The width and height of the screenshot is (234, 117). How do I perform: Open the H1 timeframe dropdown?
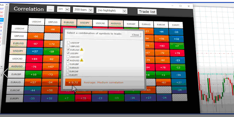[63, 9]
